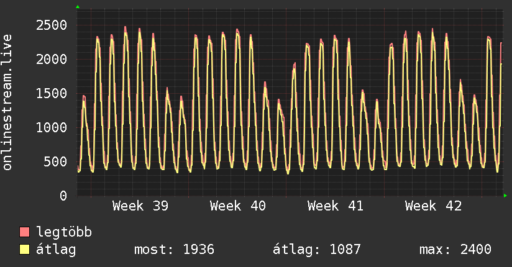Click the 2000 y-axis label

(x=52, y=60)
